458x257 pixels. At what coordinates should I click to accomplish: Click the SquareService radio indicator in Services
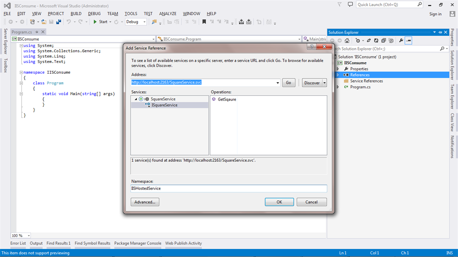point(141,99)
